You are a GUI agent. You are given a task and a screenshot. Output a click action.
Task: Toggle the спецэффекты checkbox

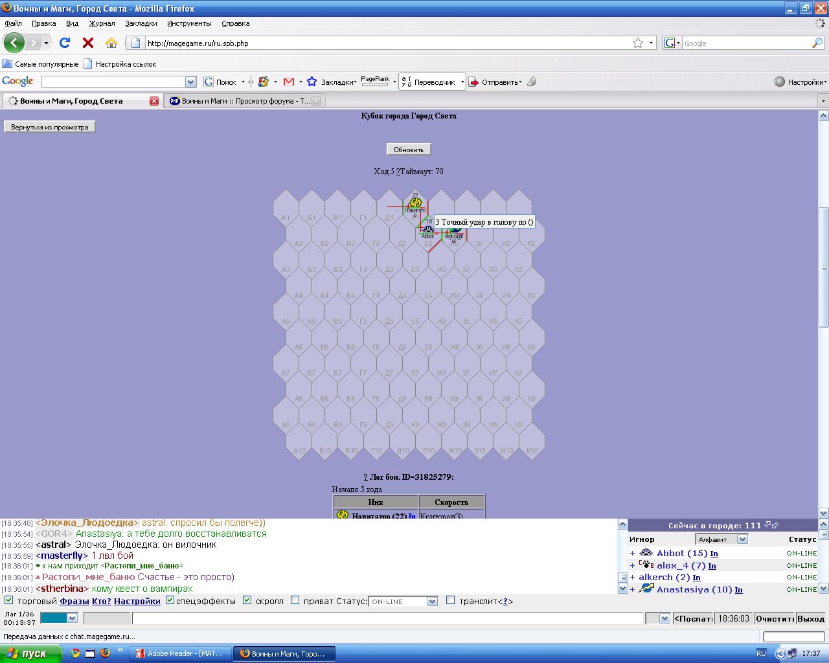pos(170,600)
